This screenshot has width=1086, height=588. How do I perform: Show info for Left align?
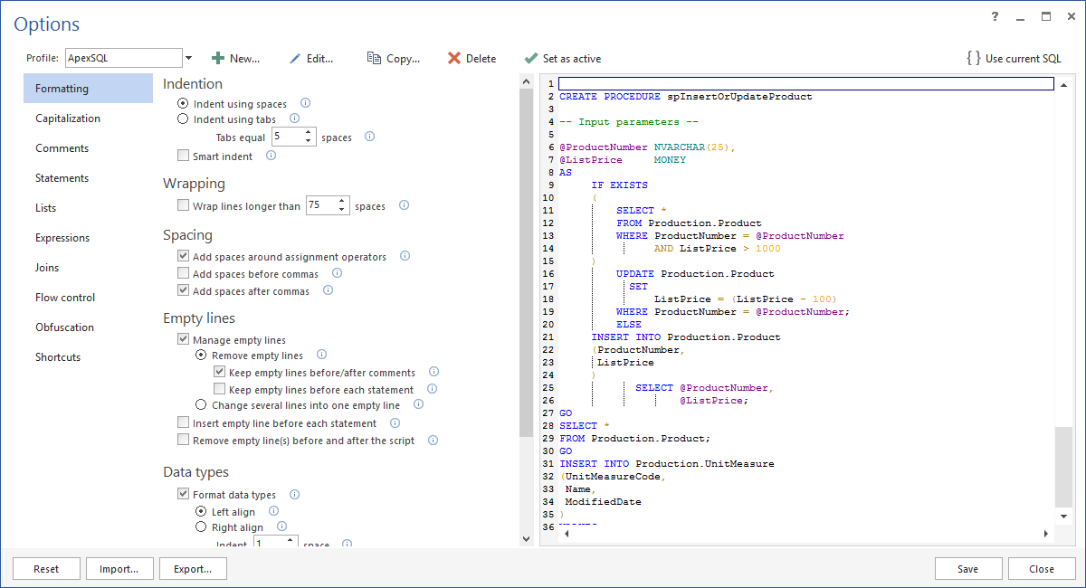pos(273,511)
